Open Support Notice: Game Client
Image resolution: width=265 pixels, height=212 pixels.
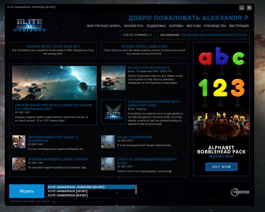coord(144,47)
